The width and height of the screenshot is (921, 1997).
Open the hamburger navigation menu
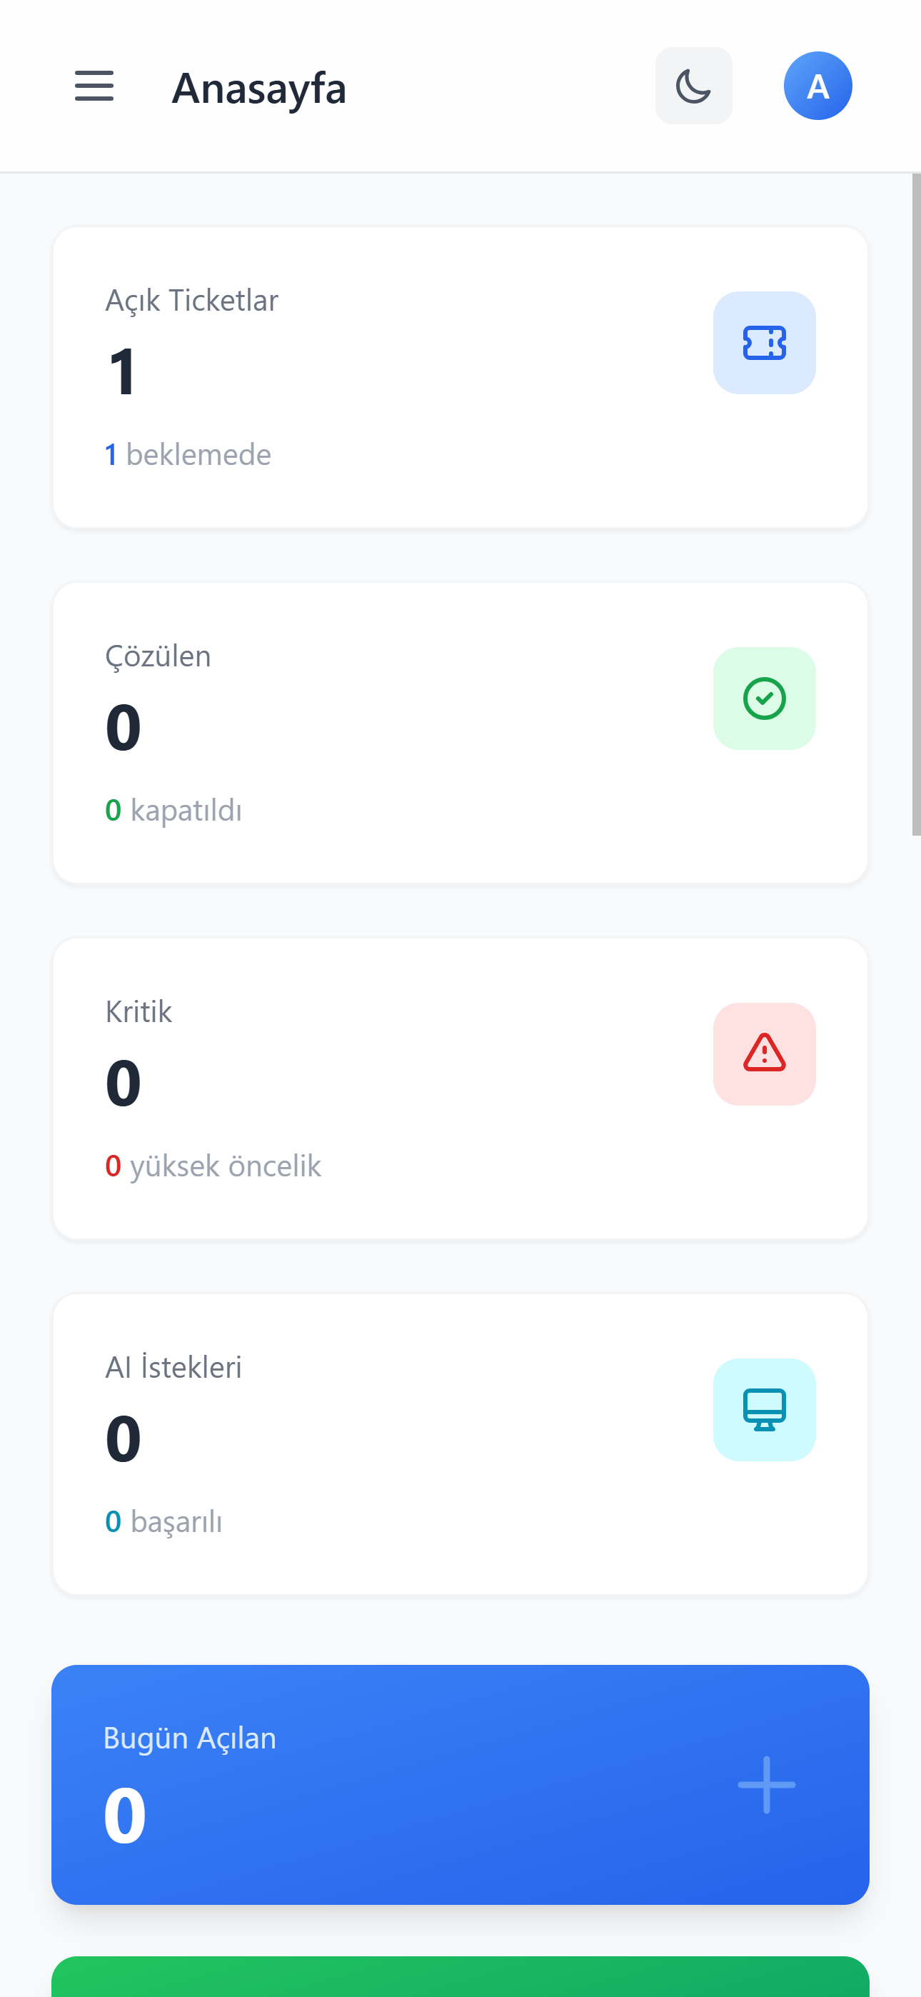[94, 86]
